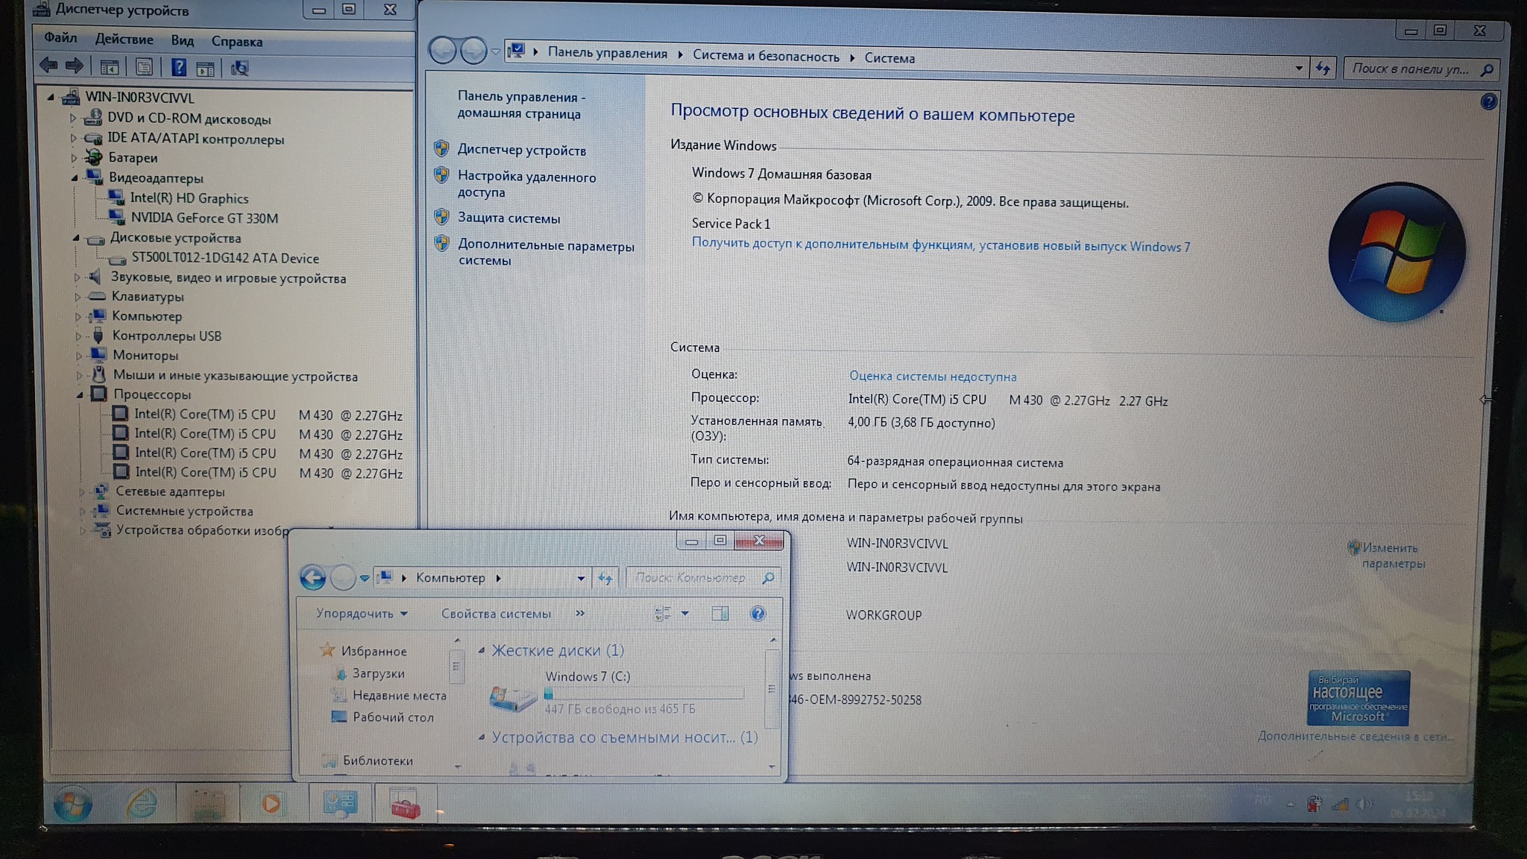Open Internet Explorer from the taskbar
Viewport: 1527px width, 859px height.
pyautogui.click(x=141, y=804)
